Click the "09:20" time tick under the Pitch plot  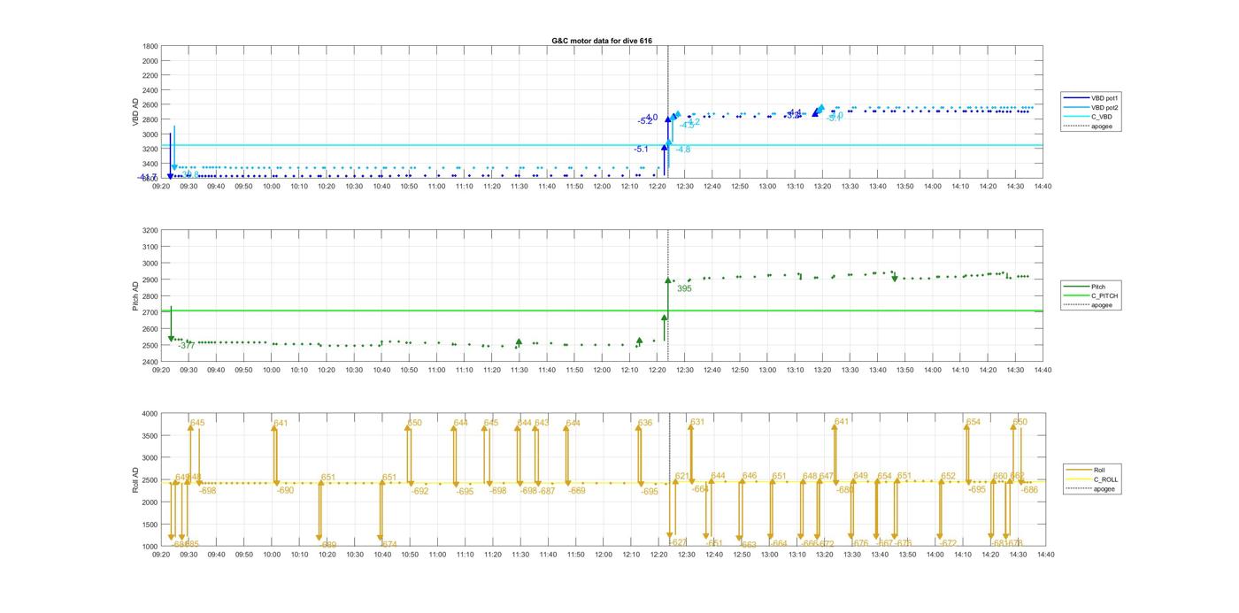tap(161, 370)
